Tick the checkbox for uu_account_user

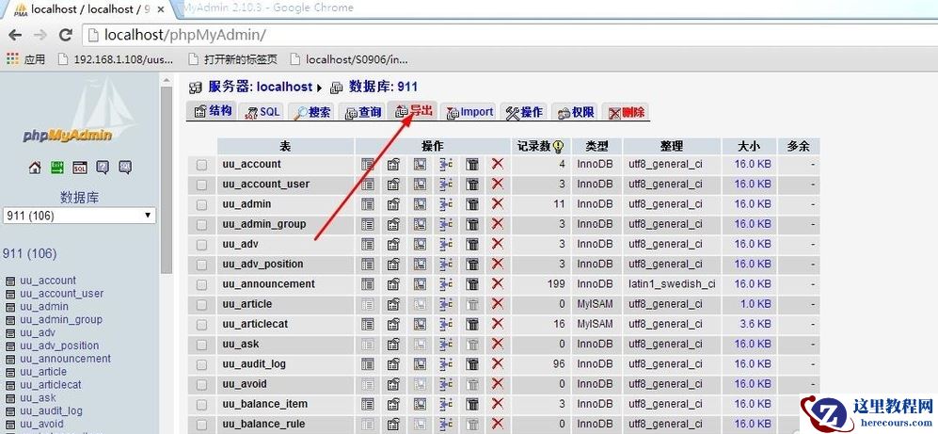pyautogui.click(x=201, y=185)
